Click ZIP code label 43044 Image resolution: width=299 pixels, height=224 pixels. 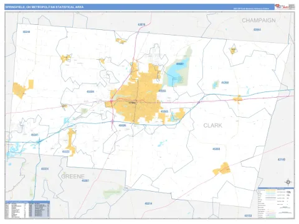(x=257, y=29)
